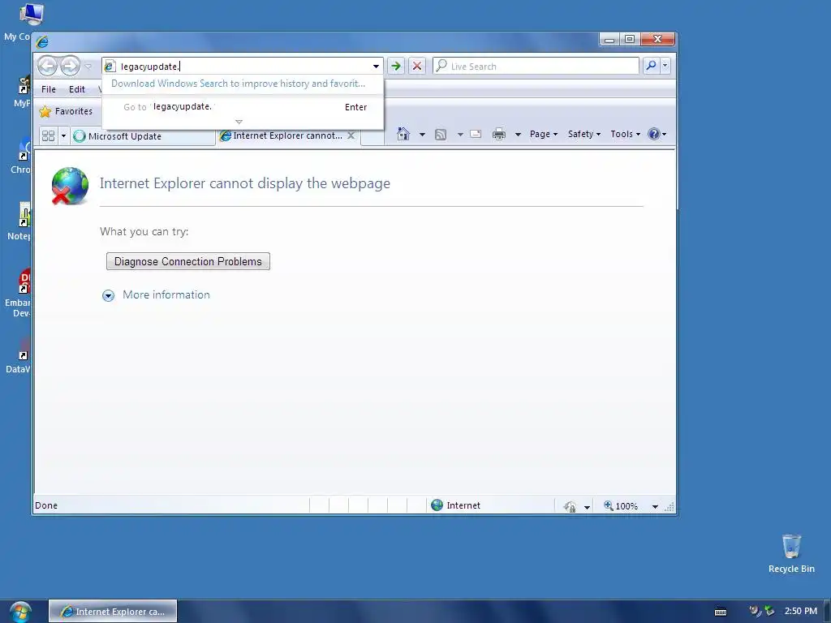Open the zoom level dropdown arrow
Screen dimensions: 831x623
point(655,507)
